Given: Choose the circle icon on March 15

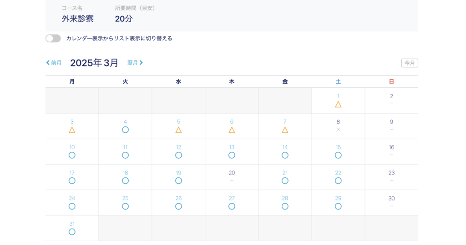Looking at the screenshot, I should click(x=338, y=155).
